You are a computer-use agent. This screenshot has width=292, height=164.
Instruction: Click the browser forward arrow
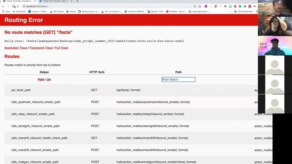click(x=8, y=6)
